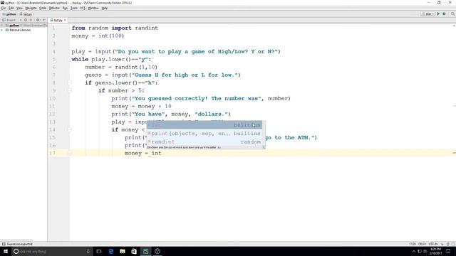Click the error stripe marker at top right
456x256 pixels.
pyautogui.click(x=454, y=26)
